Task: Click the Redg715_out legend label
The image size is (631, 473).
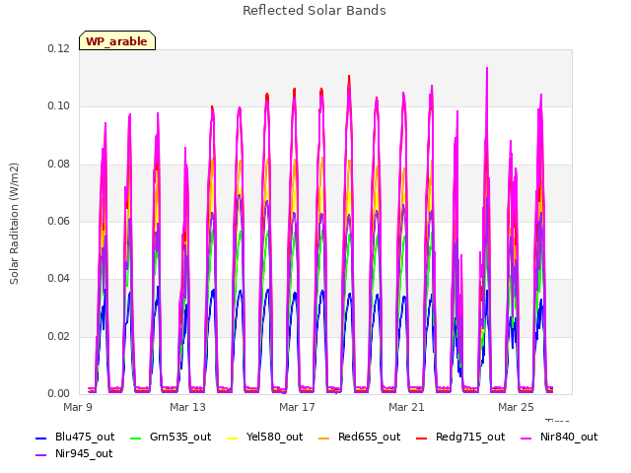Action: pyautogui.click(x=470, y=437)
